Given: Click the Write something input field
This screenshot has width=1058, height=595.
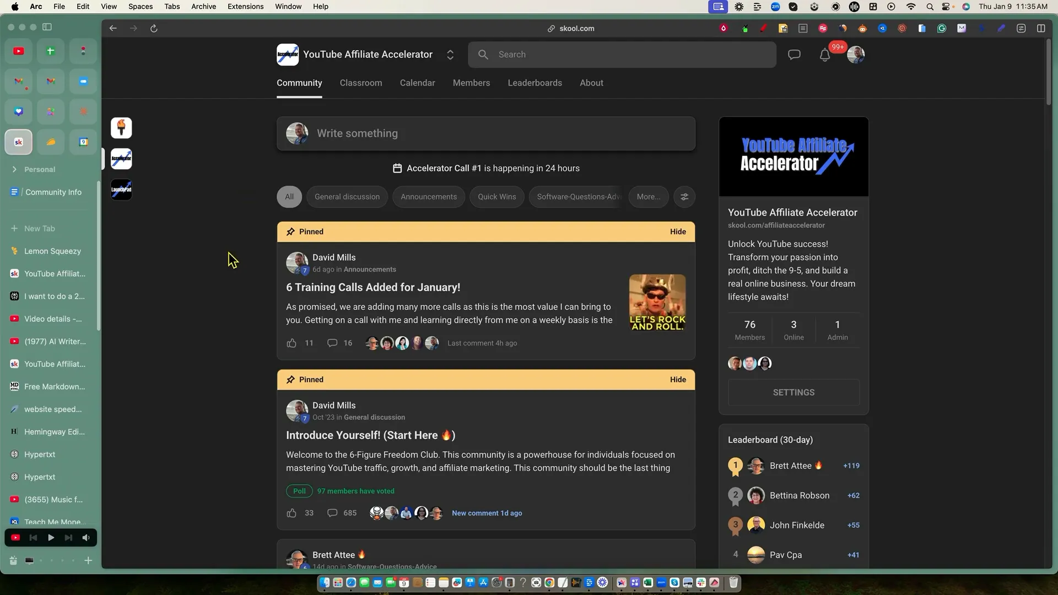Looking at the screenshot, I should (485, 133).
